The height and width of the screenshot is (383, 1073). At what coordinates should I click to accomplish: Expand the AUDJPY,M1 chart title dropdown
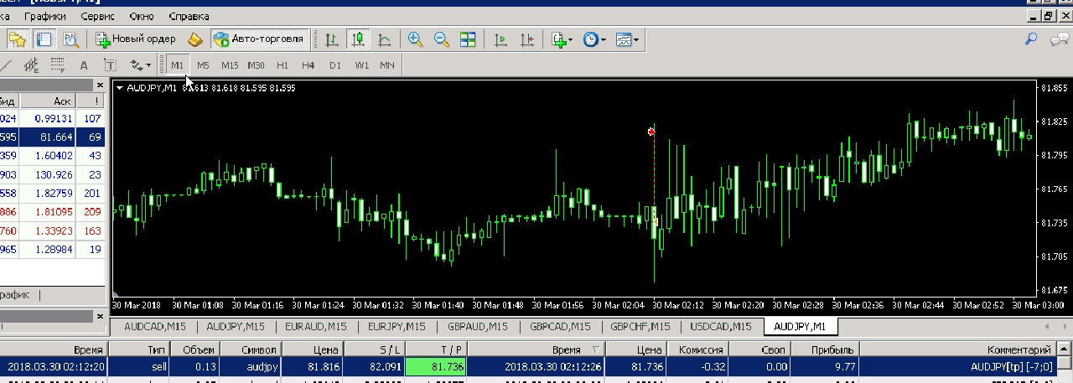(x=120, y=87)
